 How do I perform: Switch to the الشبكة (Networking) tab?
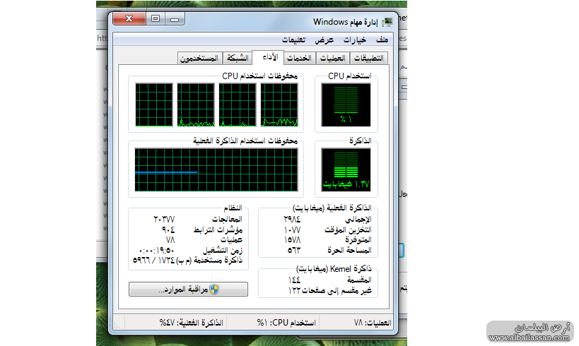[x=238, y=59]
